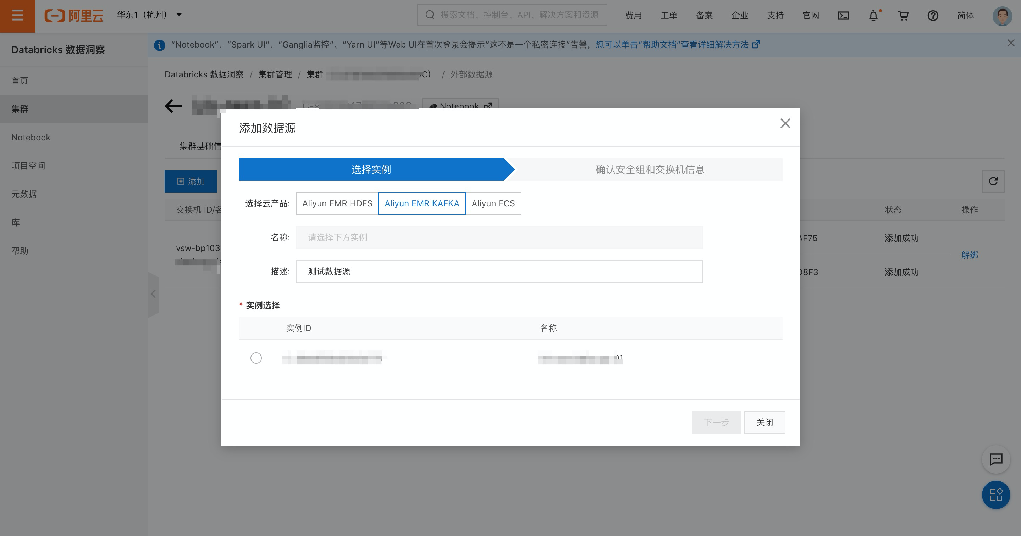The height and width of the screenshot is (536, 1021).
Task: Click the 下一步 button
Action: (x=716, y=422)
